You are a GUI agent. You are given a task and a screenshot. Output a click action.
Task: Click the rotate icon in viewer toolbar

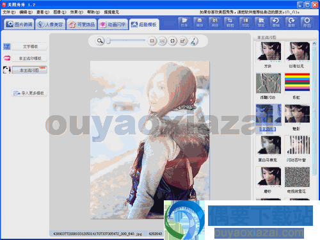[x=172, y=41]
